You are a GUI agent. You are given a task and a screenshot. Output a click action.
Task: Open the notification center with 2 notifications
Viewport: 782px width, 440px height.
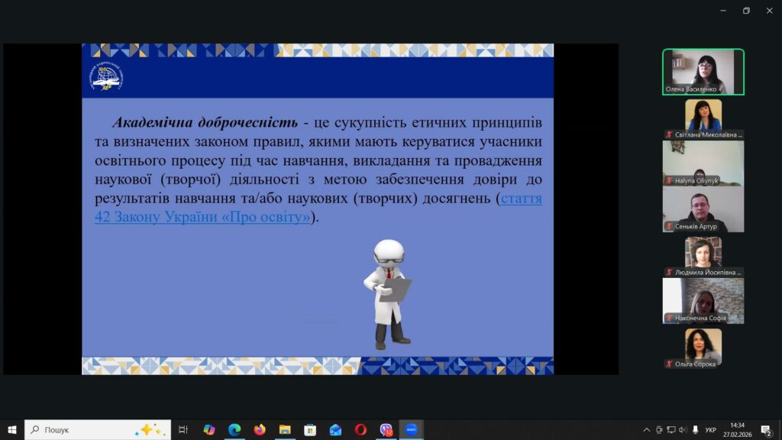tap(765, 429)
